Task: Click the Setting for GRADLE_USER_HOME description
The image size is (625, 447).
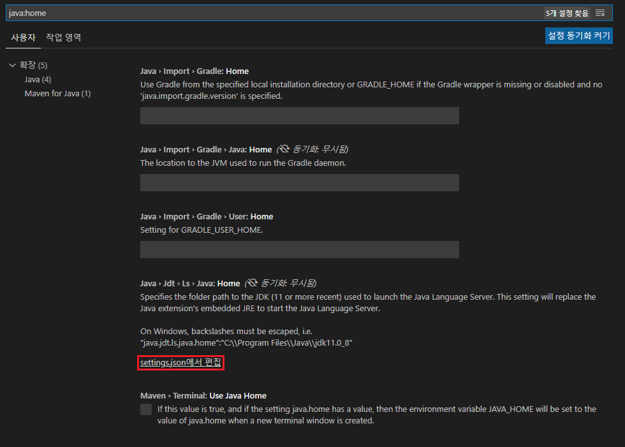Action: (x=202, y=230)
